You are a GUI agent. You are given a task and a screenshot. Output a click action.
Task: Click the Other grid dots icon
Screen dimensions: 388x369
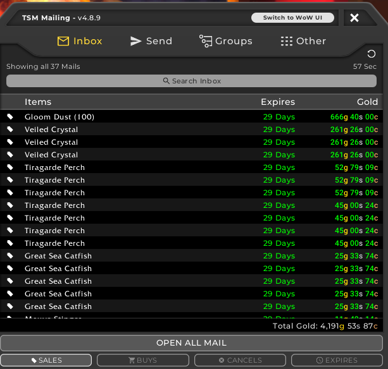click(x=287, y=41)
